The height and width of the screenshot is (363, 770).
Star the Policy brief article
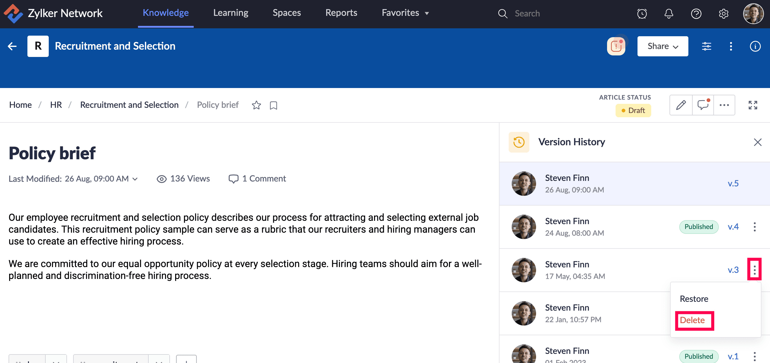[256, 105]
